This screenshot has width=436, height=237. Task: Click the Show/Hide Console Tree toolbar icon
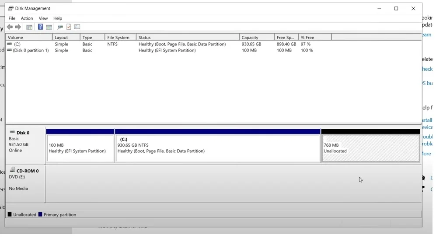tap(29, 27)
